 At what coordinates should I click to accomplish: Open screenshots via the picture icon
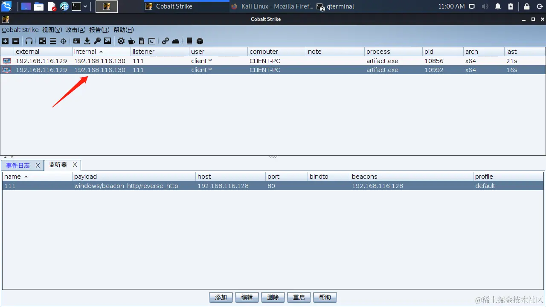(x=107, y=41)
